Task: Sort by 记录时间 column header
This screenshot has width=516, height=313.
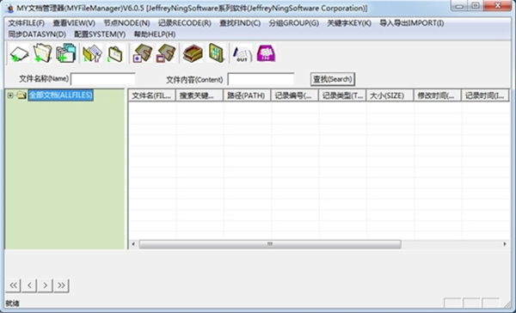Action: point(485,95)
